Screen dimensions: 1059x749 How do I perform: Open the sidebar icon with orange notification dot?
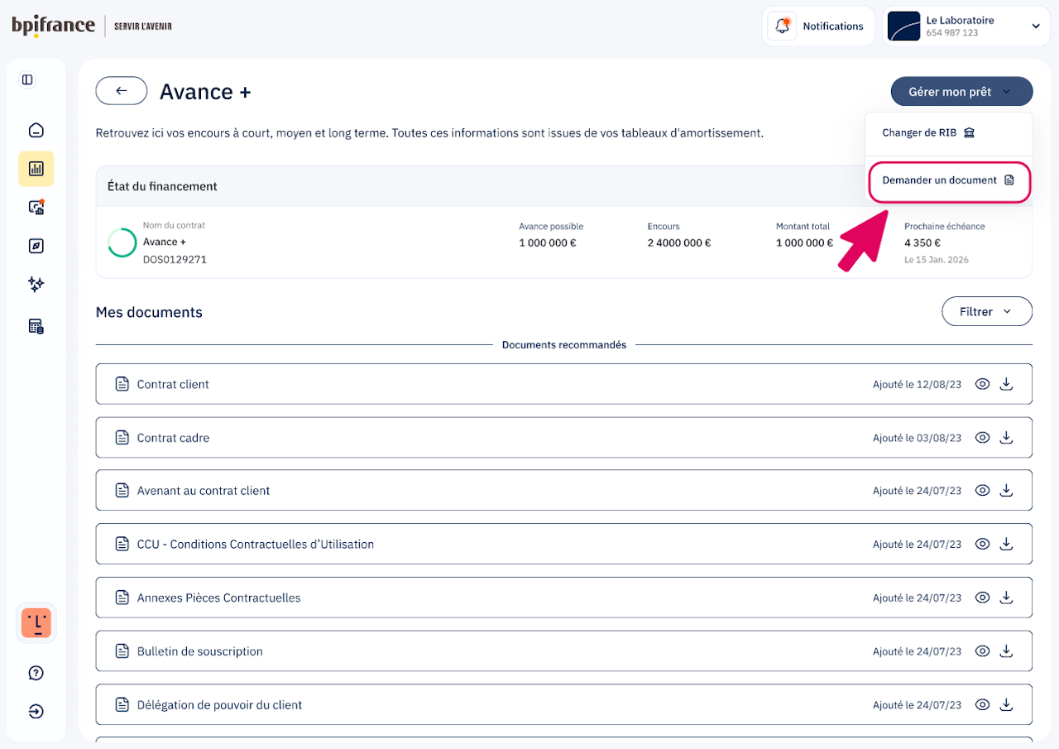pos(36,207)
